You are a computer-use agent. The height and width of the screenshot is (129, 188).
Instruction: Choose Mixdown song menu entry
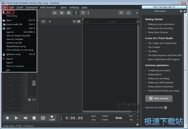click(x=14, y=54)
